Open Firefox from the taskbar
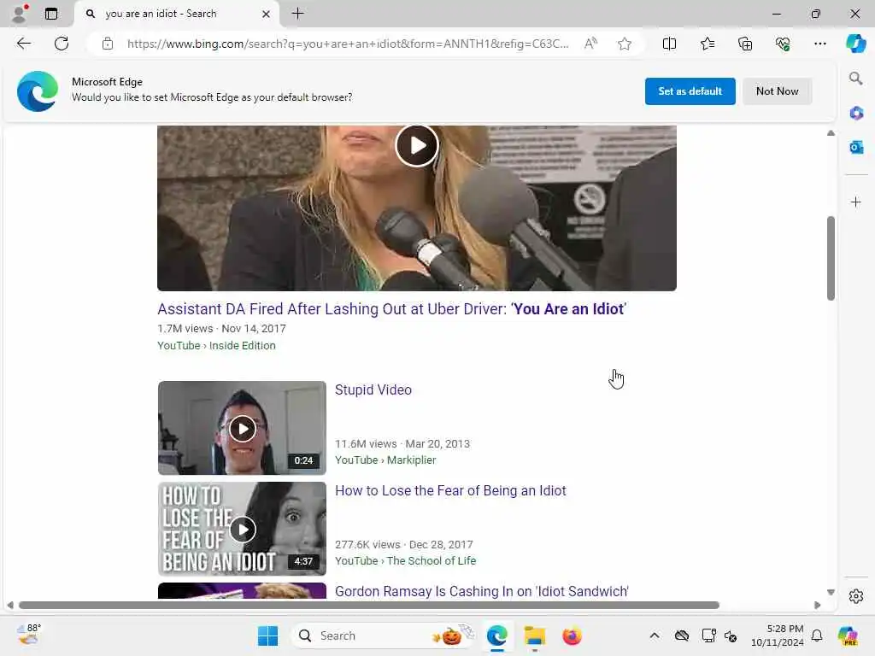875x656 pixels. [572, 635]
